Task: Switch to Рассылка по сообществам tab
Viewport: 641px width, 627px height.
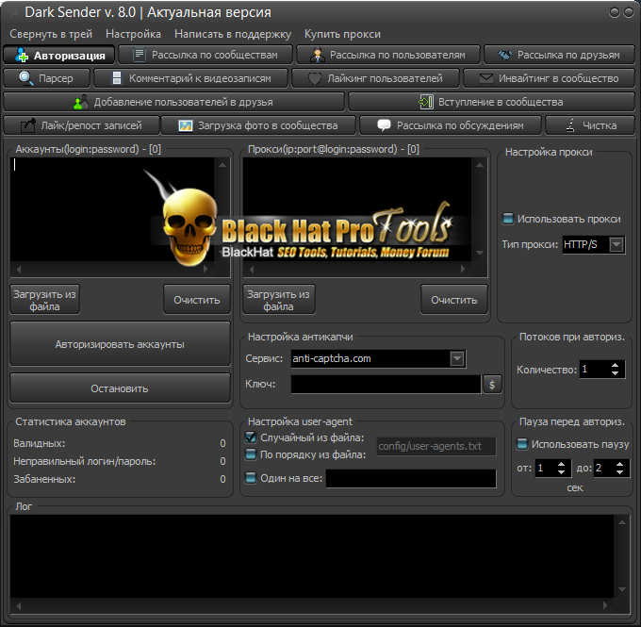Action: pos(205,55)
